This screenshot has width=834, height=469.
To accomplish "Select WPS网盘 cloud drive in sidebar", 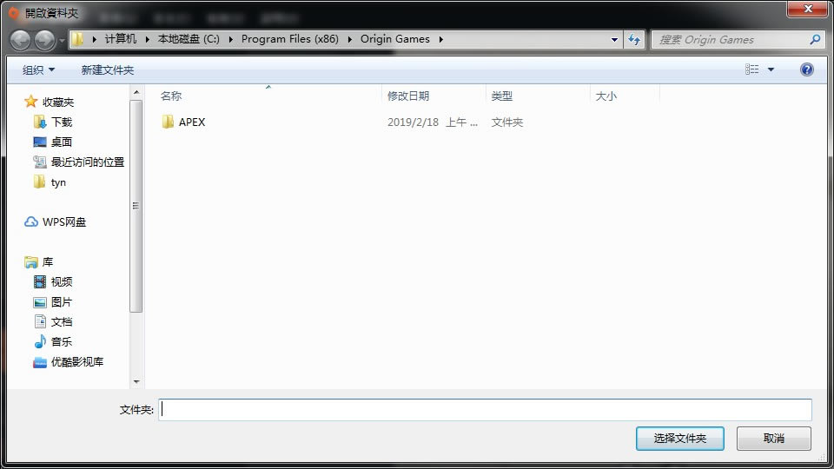I will click(63, 222).
